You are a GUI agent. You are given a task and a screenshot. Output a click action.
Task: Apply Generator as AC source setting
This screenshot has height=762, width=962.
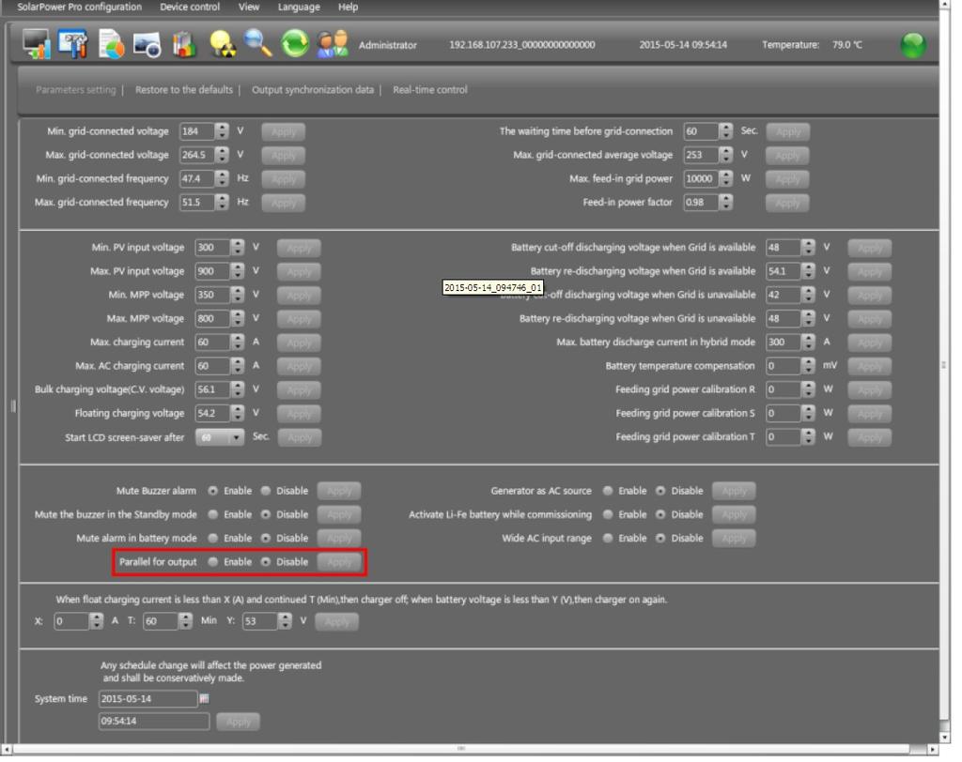point(734,491)
